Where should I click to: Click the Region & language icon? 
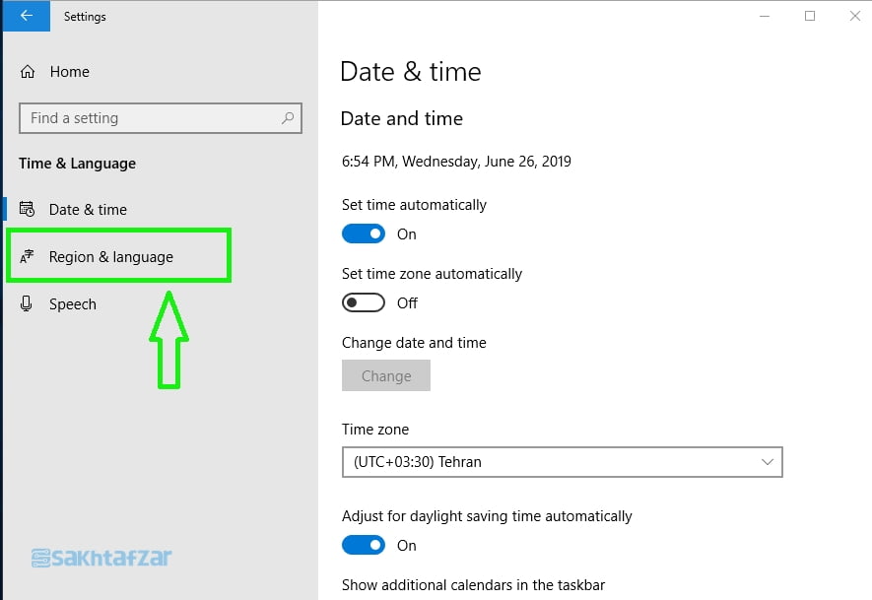[x=28, y=257]
